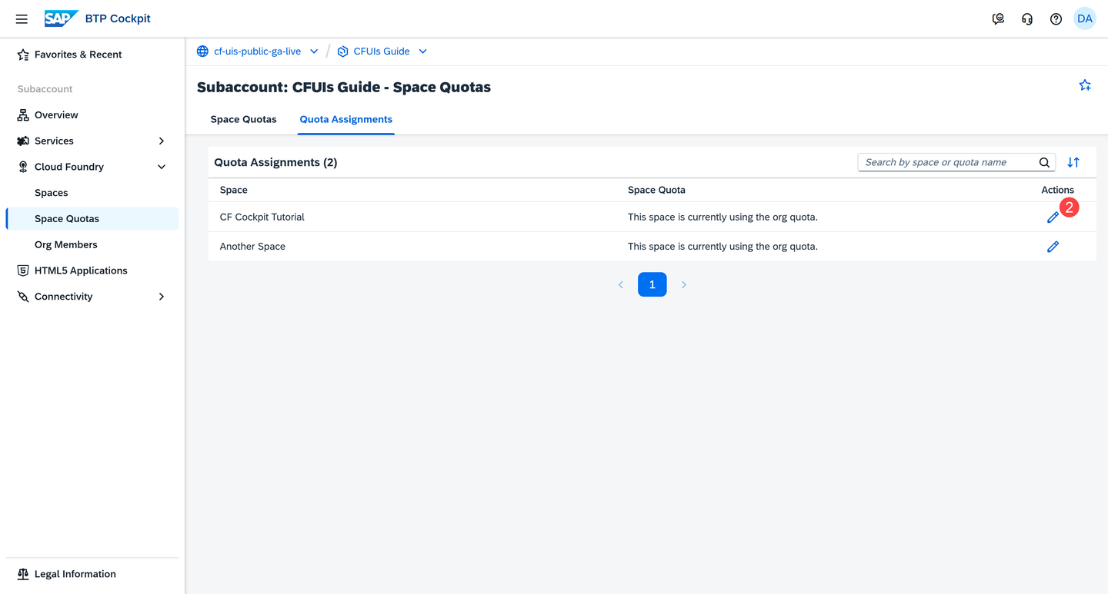Select Space Quotas in the sidebar

click(92, 219)
